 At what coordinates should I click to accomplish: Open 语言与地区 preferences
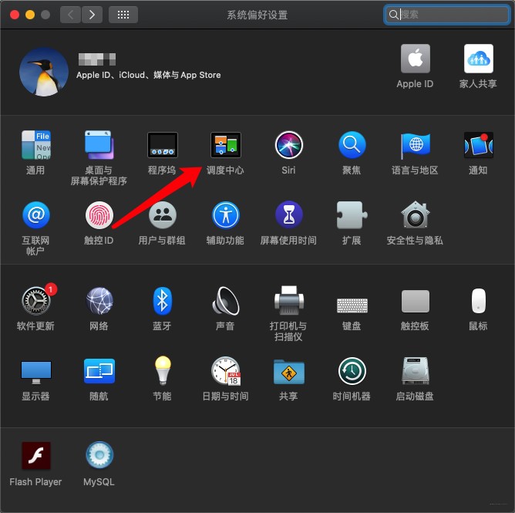(x=415, y=145)
